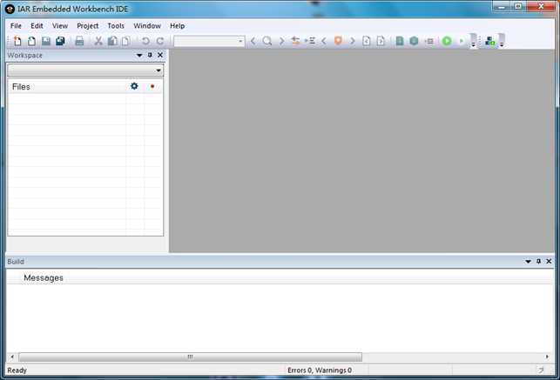The image size is (560, 380).
Task: Click the Copy toolbar icon
Action: [112, 41]
